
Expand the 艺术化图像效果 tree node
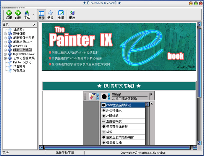[x=5, y=58]
